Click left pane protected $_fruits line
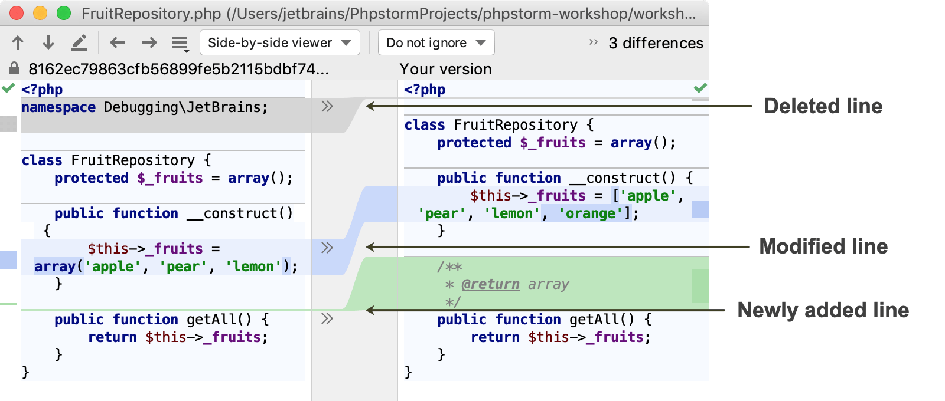945x401 pixels. coord(174,178)
